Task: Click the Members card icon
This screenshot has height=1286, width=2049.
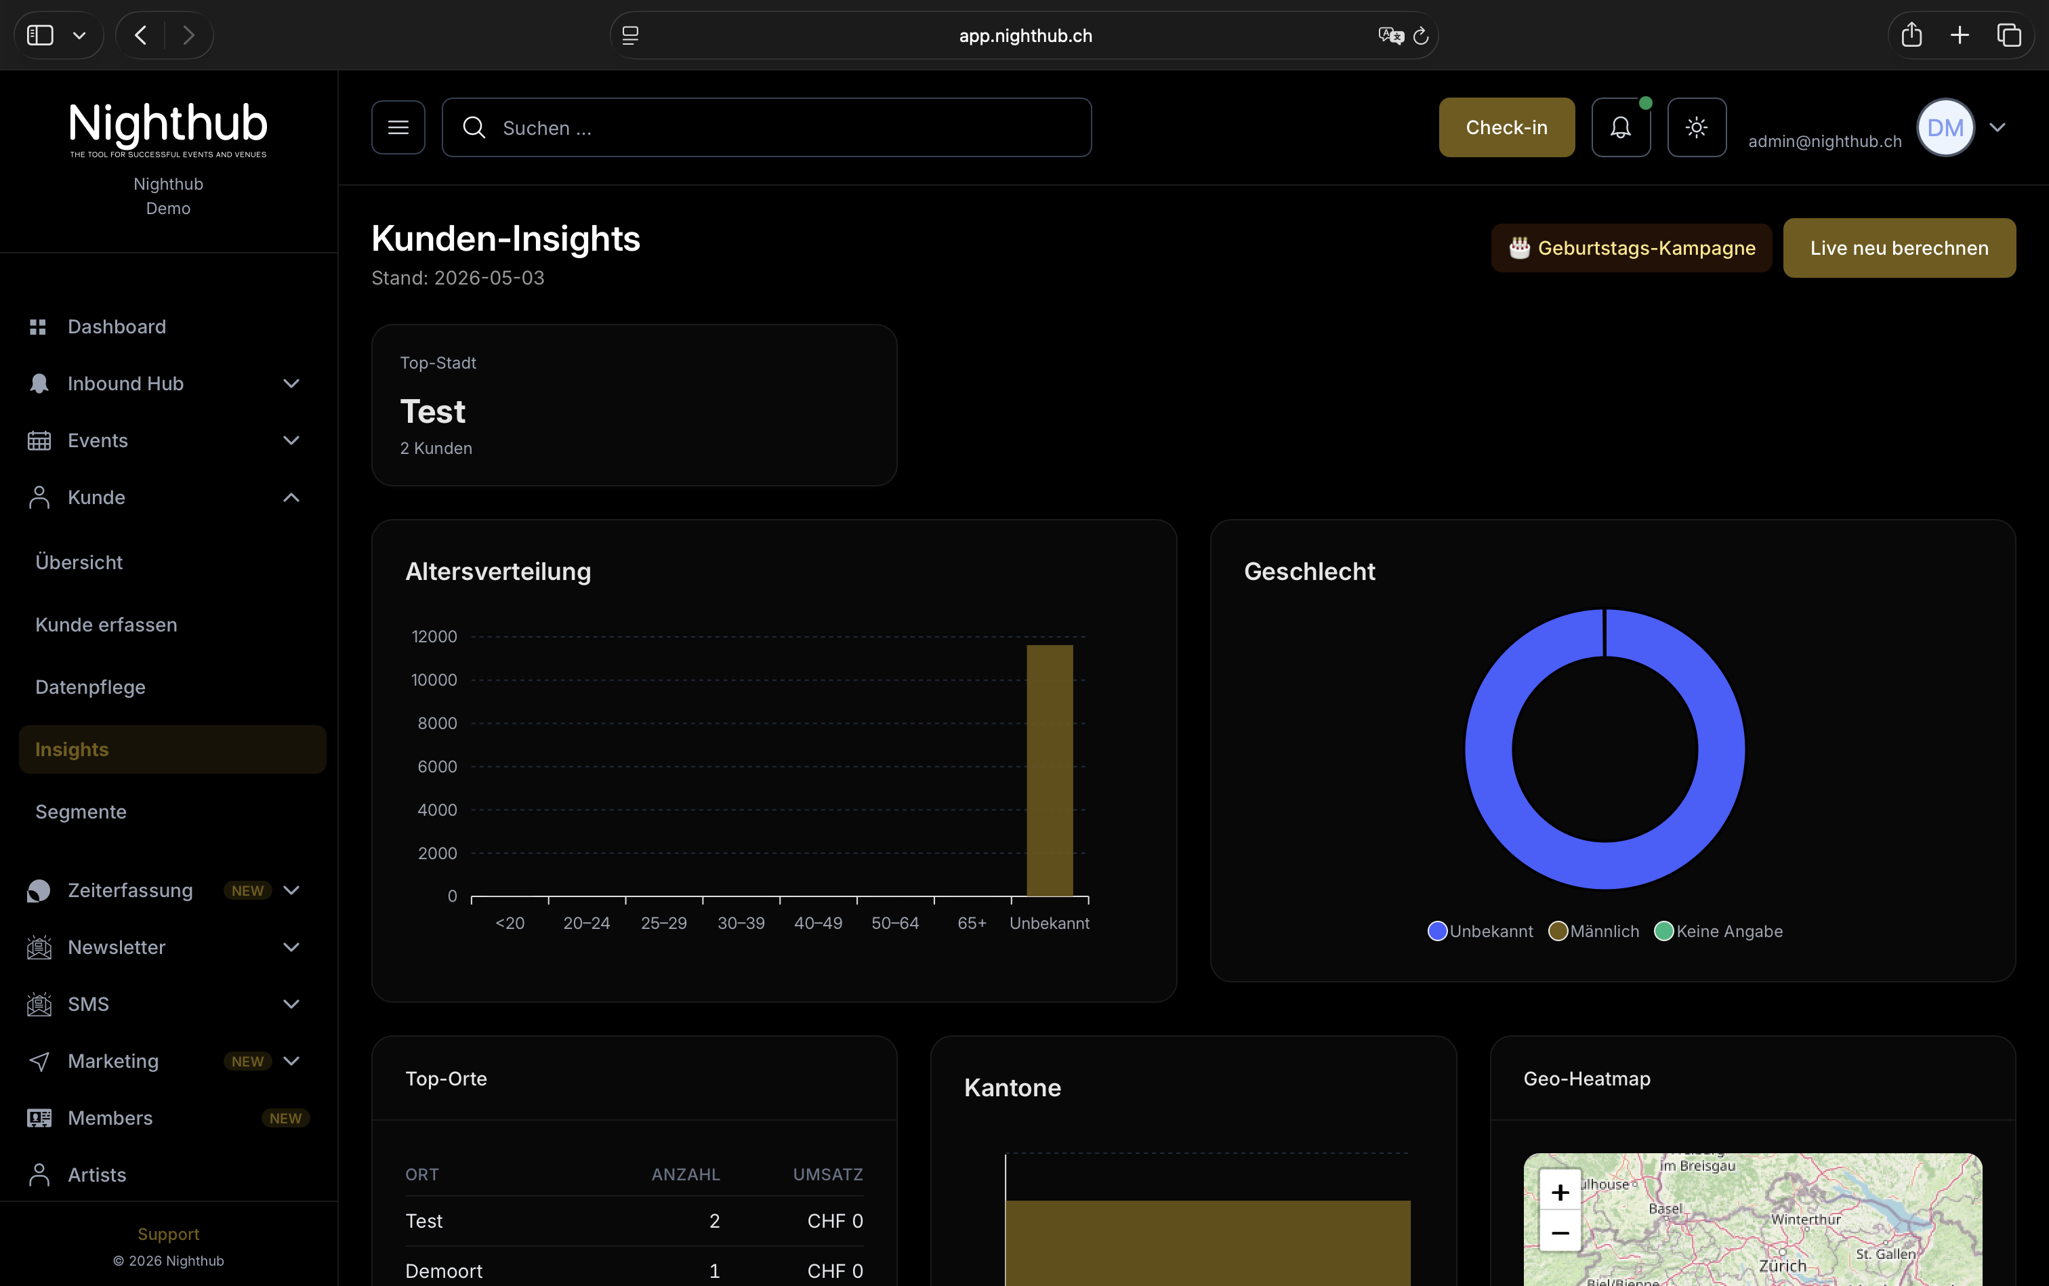Action: [x=39, y=1119]
